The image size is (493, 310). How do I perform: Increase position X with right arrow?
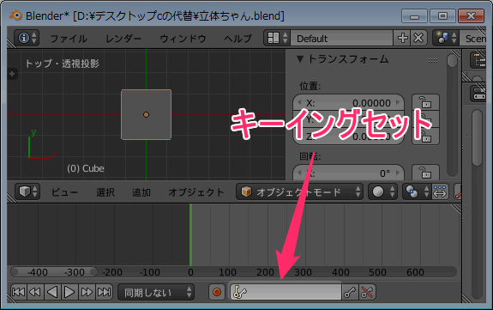(398, 102)
